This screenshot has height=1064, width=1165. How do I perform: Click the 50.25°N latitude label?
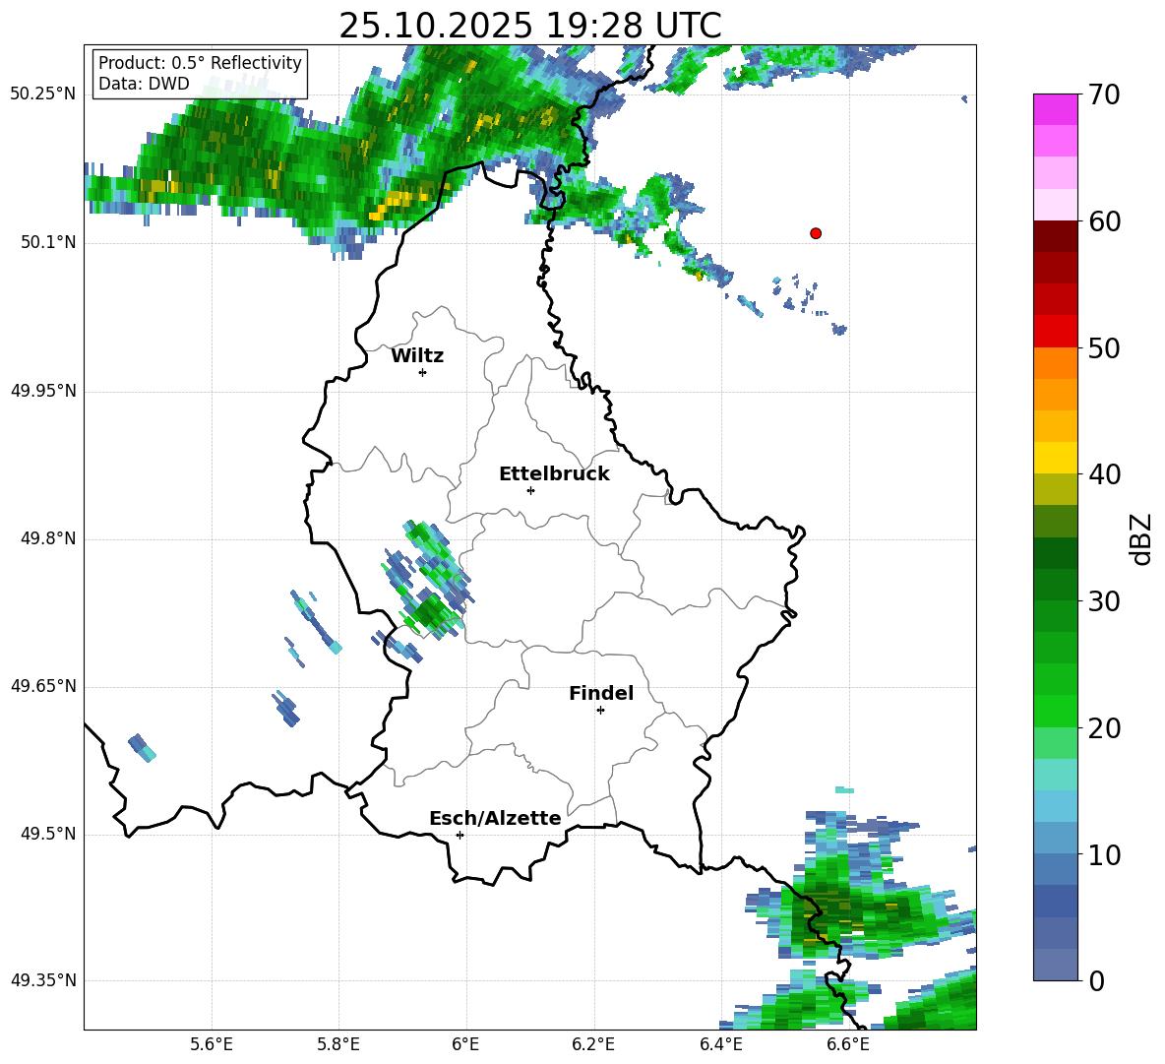[x=43, y=94]
